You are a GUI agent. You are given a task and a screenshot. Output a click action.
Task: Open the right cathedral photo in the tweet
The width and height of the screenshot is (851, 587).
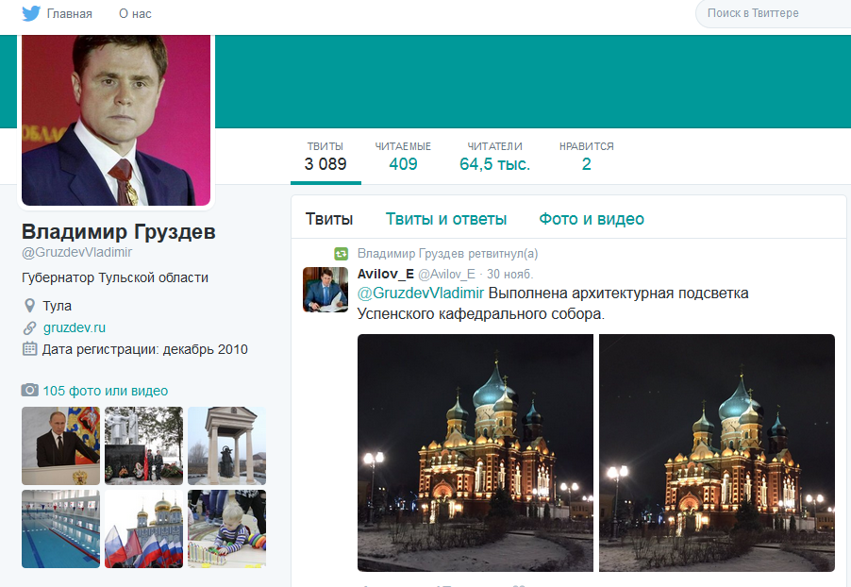717,453
